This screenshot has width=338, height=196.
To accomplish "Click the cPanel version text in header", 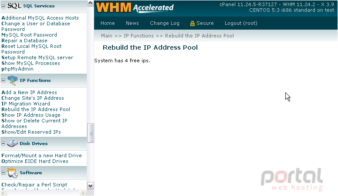I will click(x=277, y=4).
